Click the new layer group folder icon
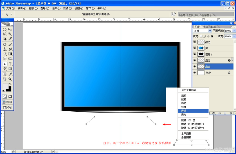Screen dimensions: 236x154 click(219, 113)
